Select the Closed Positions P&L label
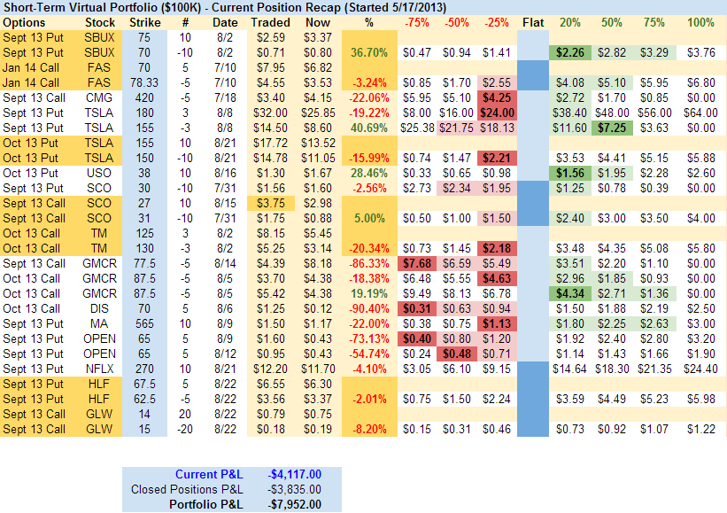 [x=186, y=489]
